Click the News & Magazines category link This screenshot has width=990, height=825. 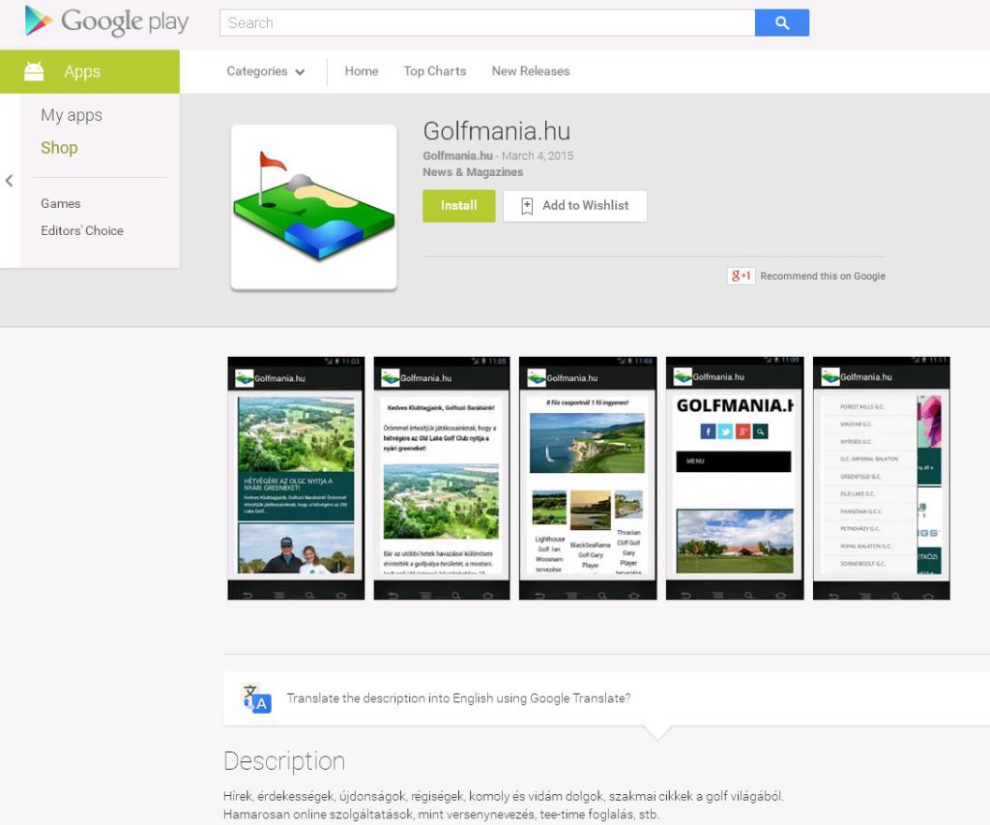coord(473,172)
